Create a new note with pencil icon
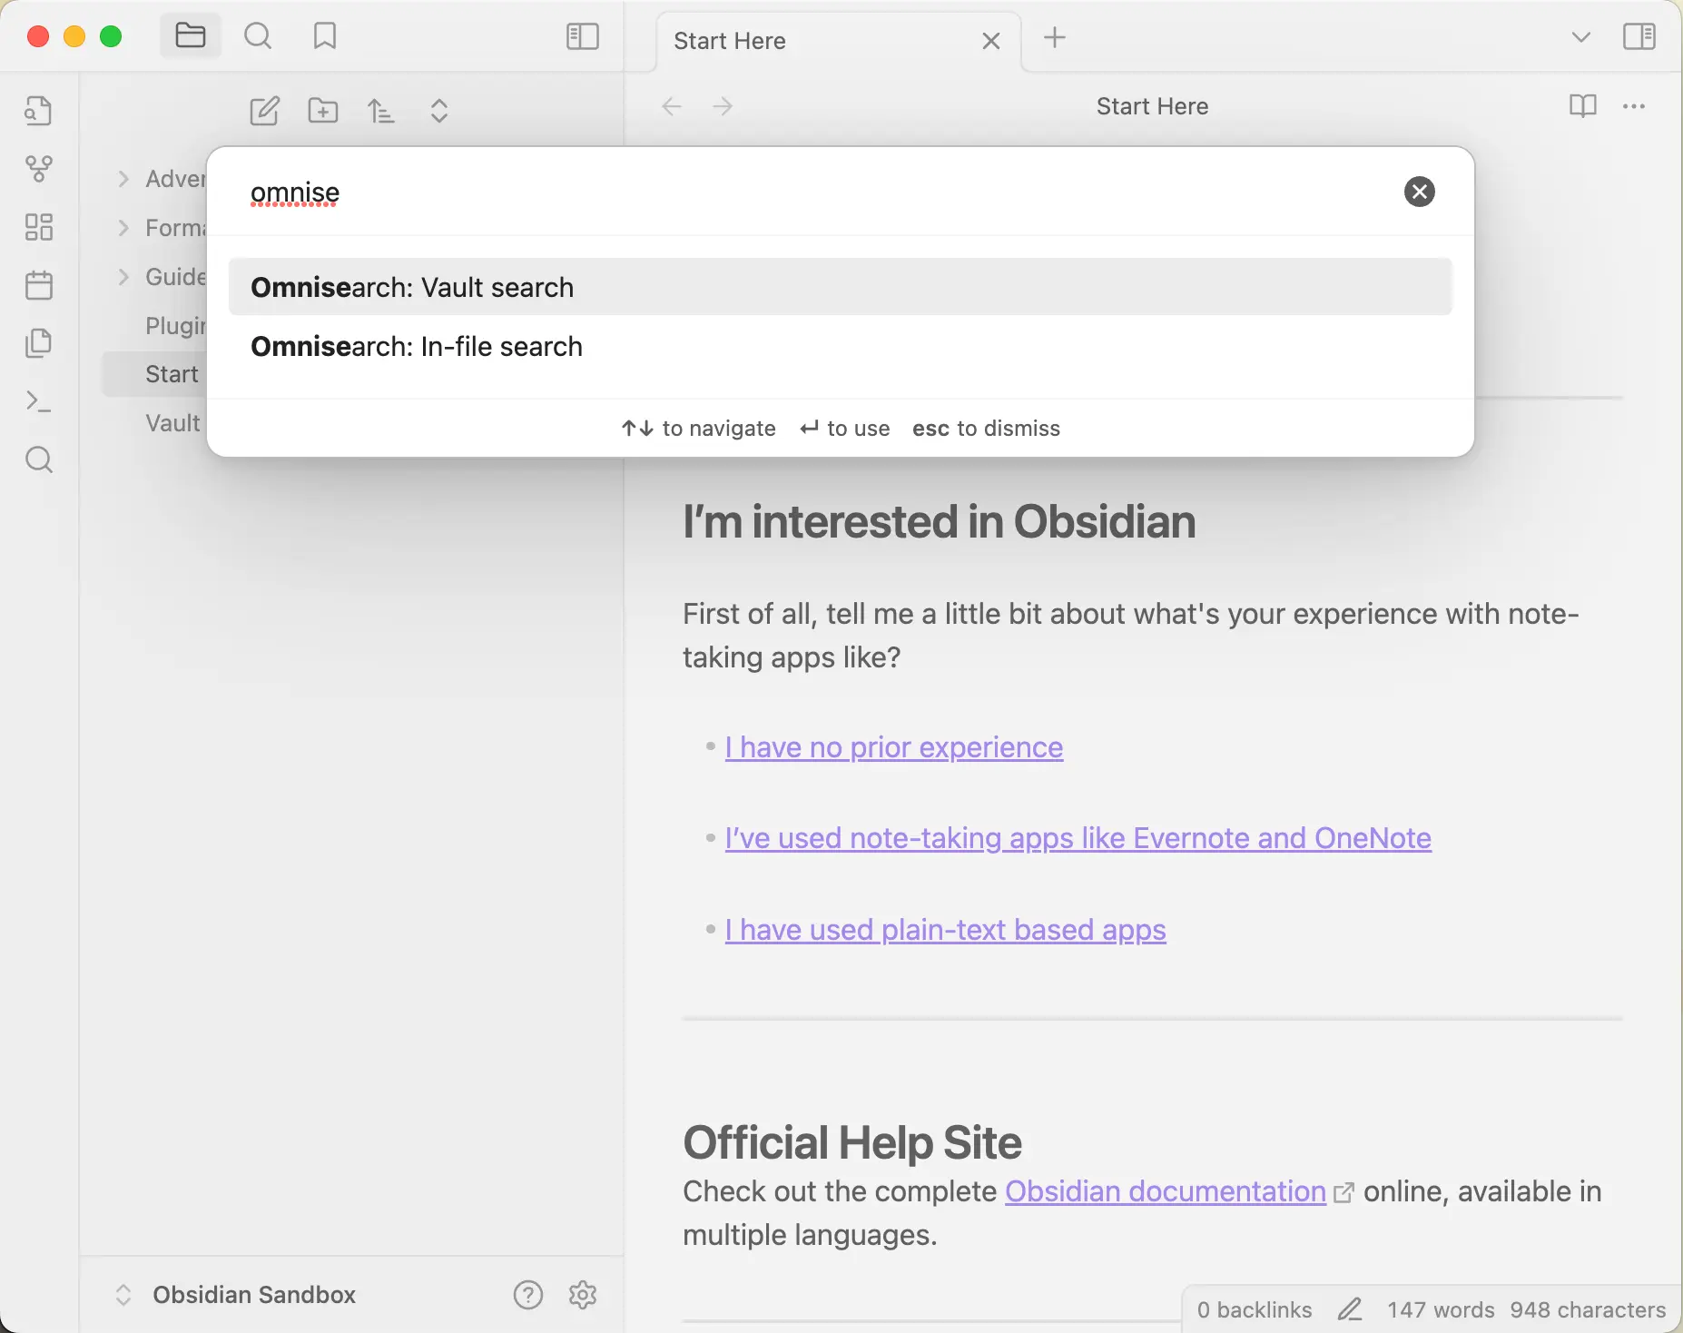Screen dimensions: 1683x1333 264,111
